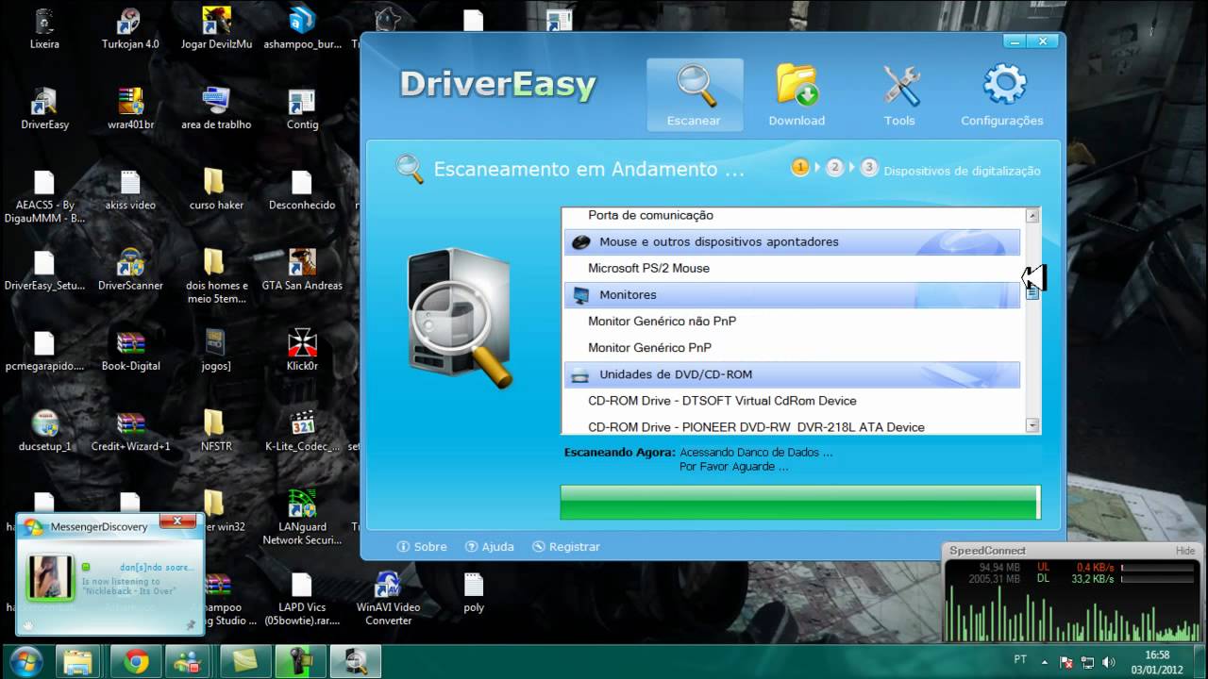Select the Monitores category header
Screen dimensions: 1208x679
[x=793, y=295]
